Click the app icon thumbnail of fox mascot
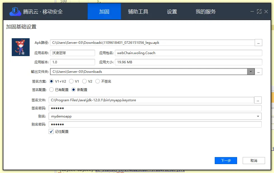The width and height of the screenshot is (274, 173). tap(21, 47)
